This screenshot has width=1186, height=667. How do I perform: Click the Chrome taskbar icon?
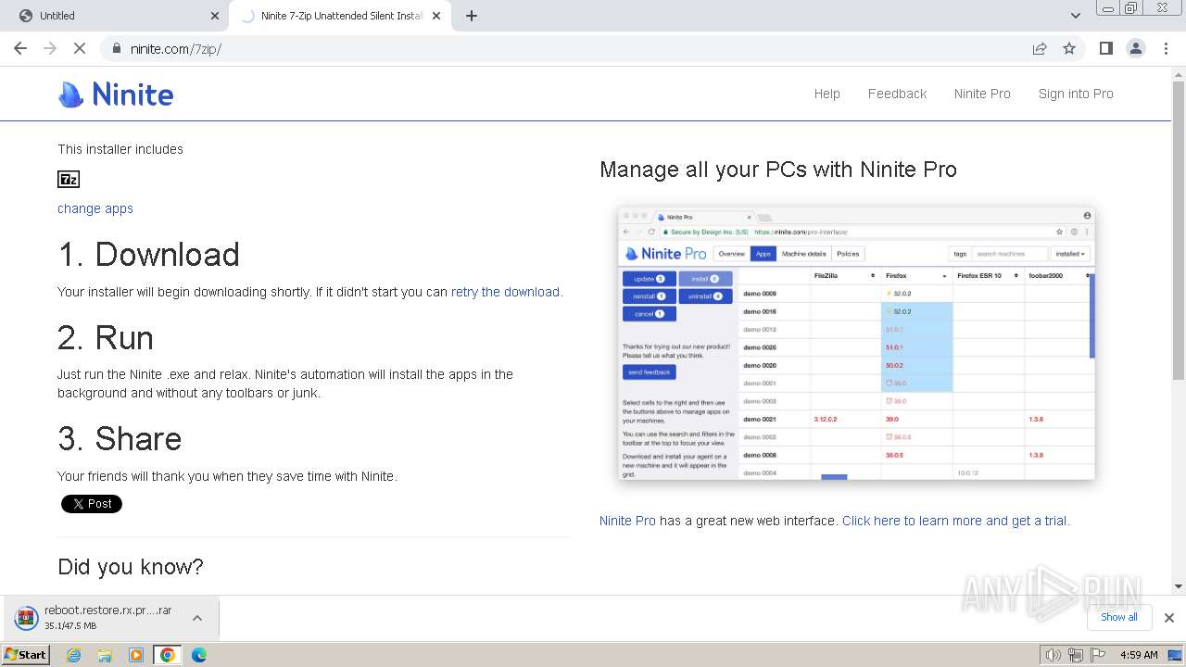(168, 655)
